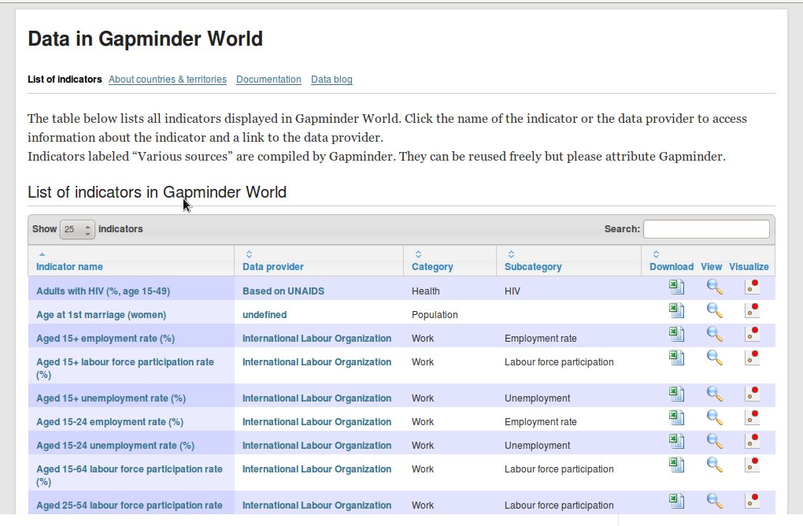Image resolution: width=803 pixels, height=526 pixels.
Task: Open the Based on UNAIDS provider link
Action: click(x=283, y=291)
